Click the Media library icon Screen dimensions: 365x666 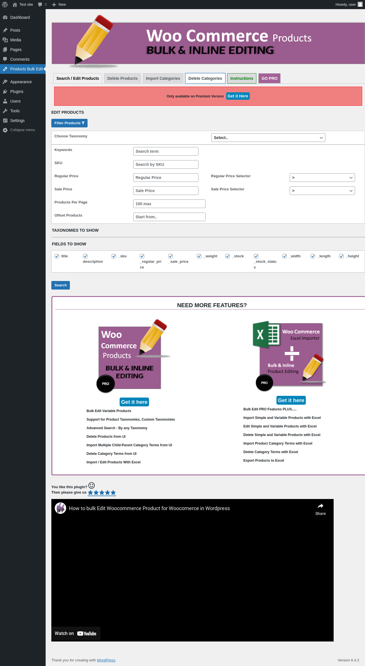(x=5, y=40)
